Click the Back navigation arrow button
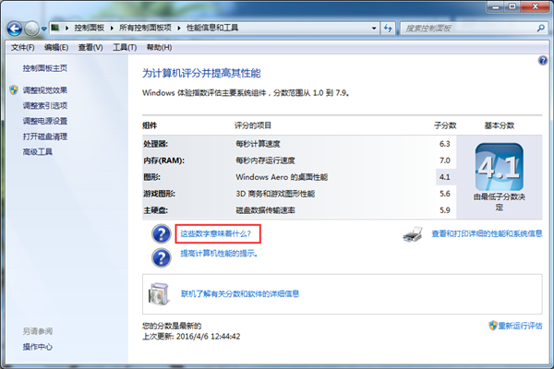The image size is (554, 369). tap(15, 29)
